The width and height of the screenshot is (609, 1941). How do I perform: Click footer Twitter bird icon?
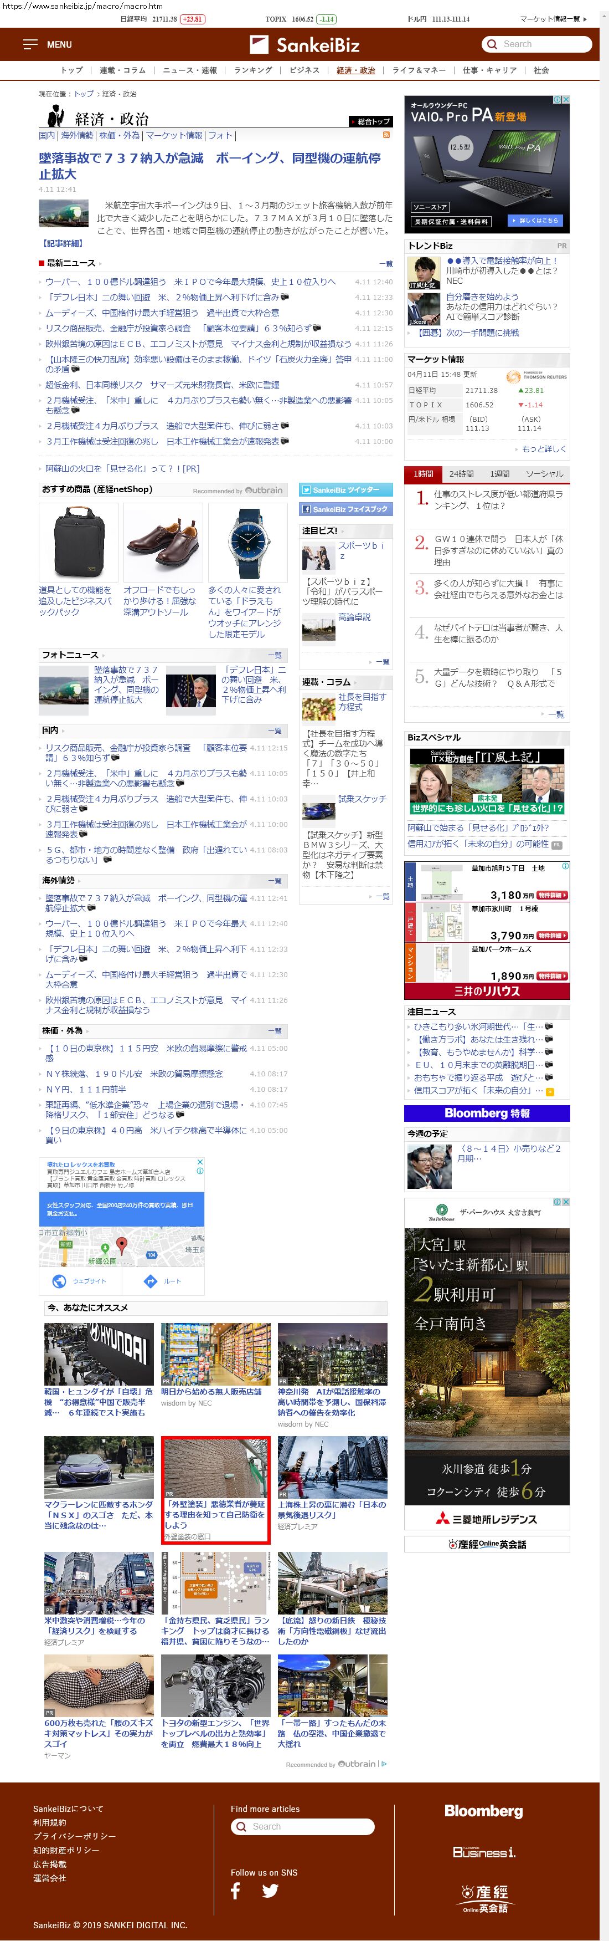point(270,1890)
